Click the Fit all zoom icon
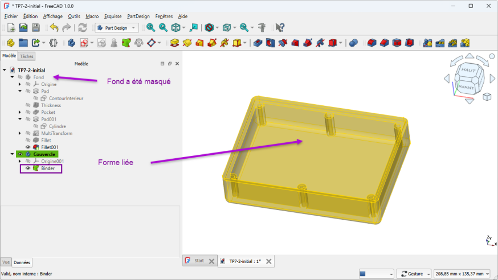Screen dimensions: 498x280 [x=150, y=27]
